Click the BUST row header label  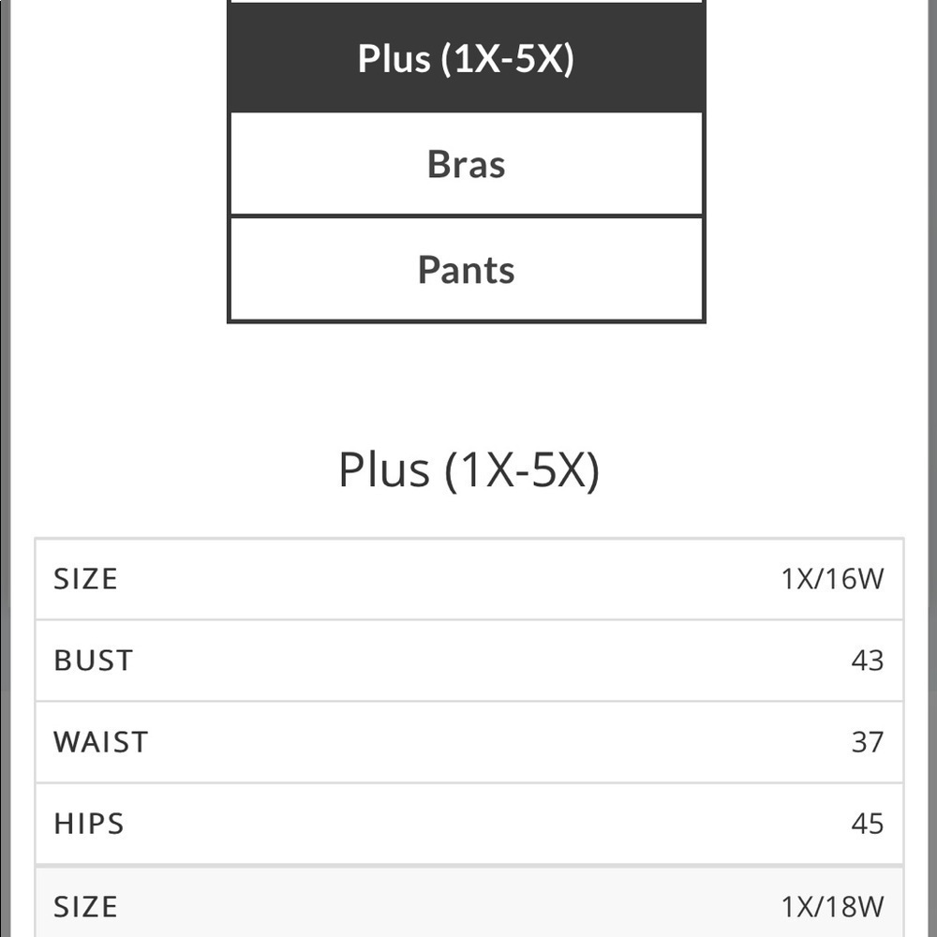coord(92,660)
